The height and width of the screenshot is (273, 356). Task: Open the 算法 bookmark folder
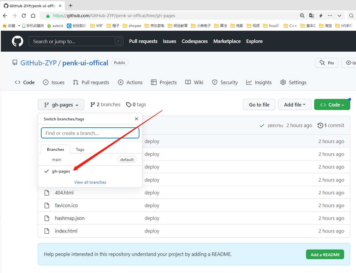click(x=221, y=26)
